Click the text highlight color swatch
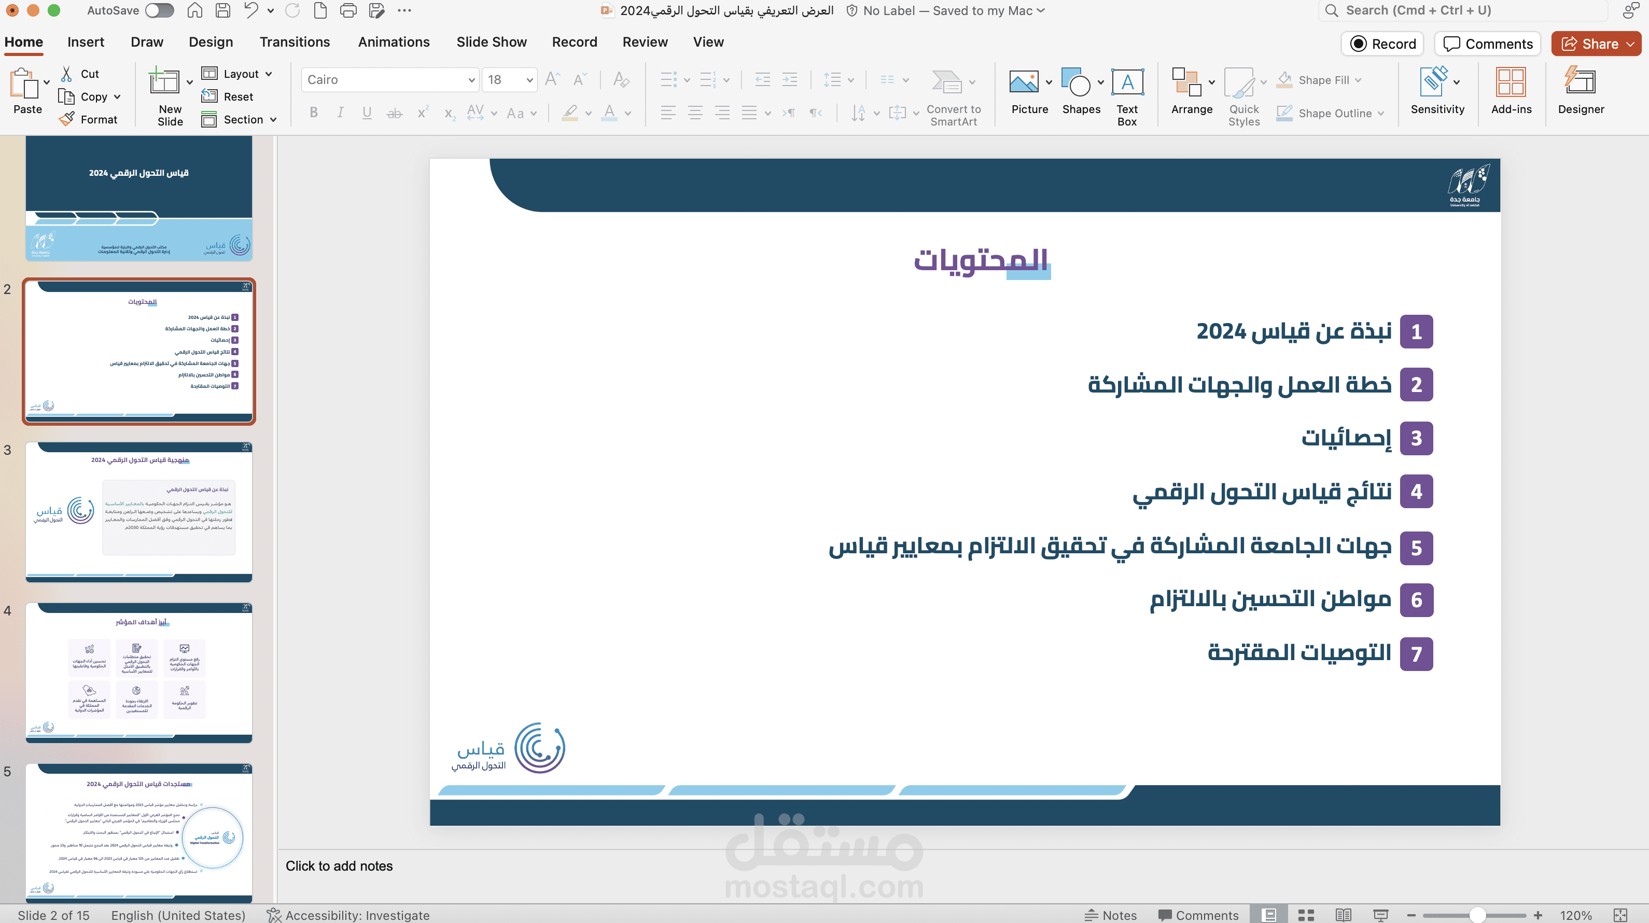Screen dimensions: 1649x923 [x=570, y=113]
